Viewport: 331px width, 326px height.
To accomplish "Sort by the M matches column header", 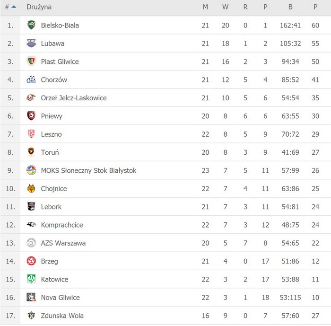I will point(205,7).
